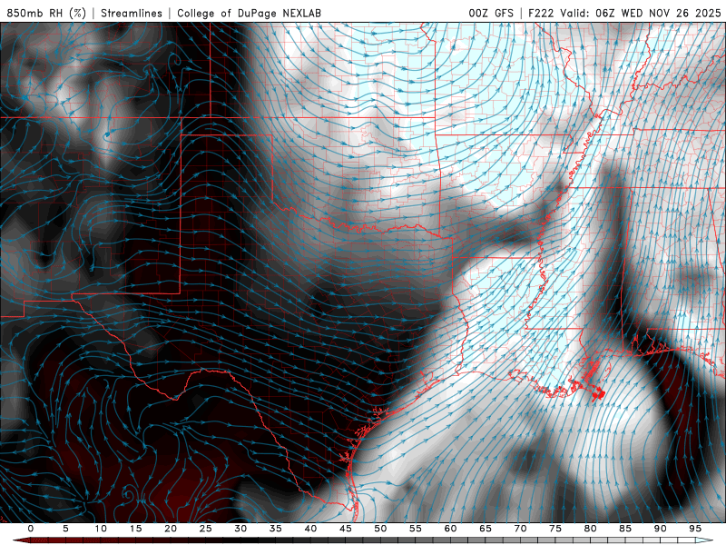The width and height of the screenshot is (726, 545).
Task: Click the "Streamlines" label in the header
Action: click(x=132, y=13)
